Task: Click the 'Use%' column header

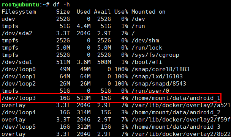Action: pyautogui.click(x=121, y=12)
